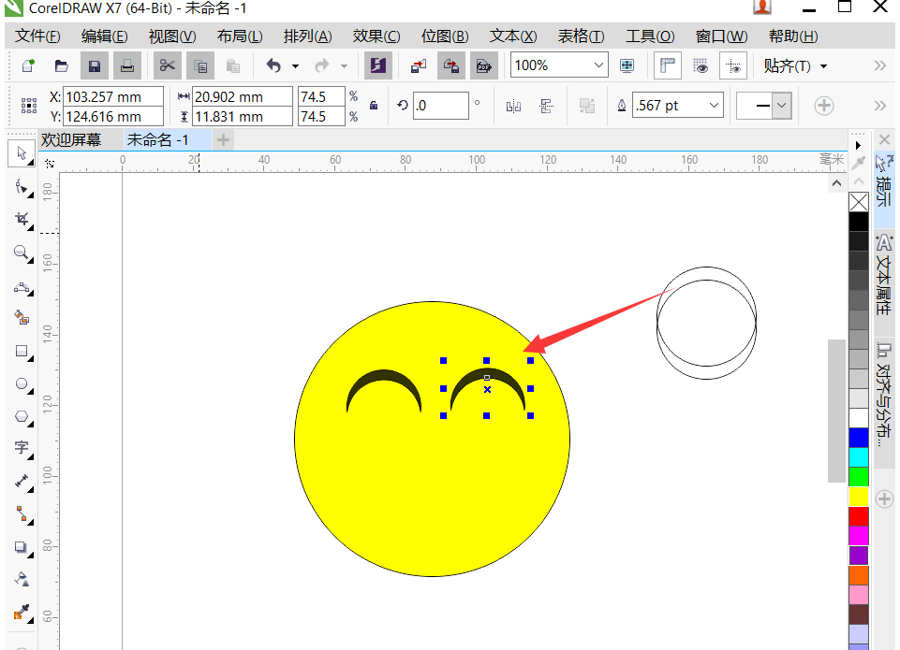Image resolution: width=900 pixels, height=650 pixels.
Task: Toggle show rulers button
Action: (668, 65)
